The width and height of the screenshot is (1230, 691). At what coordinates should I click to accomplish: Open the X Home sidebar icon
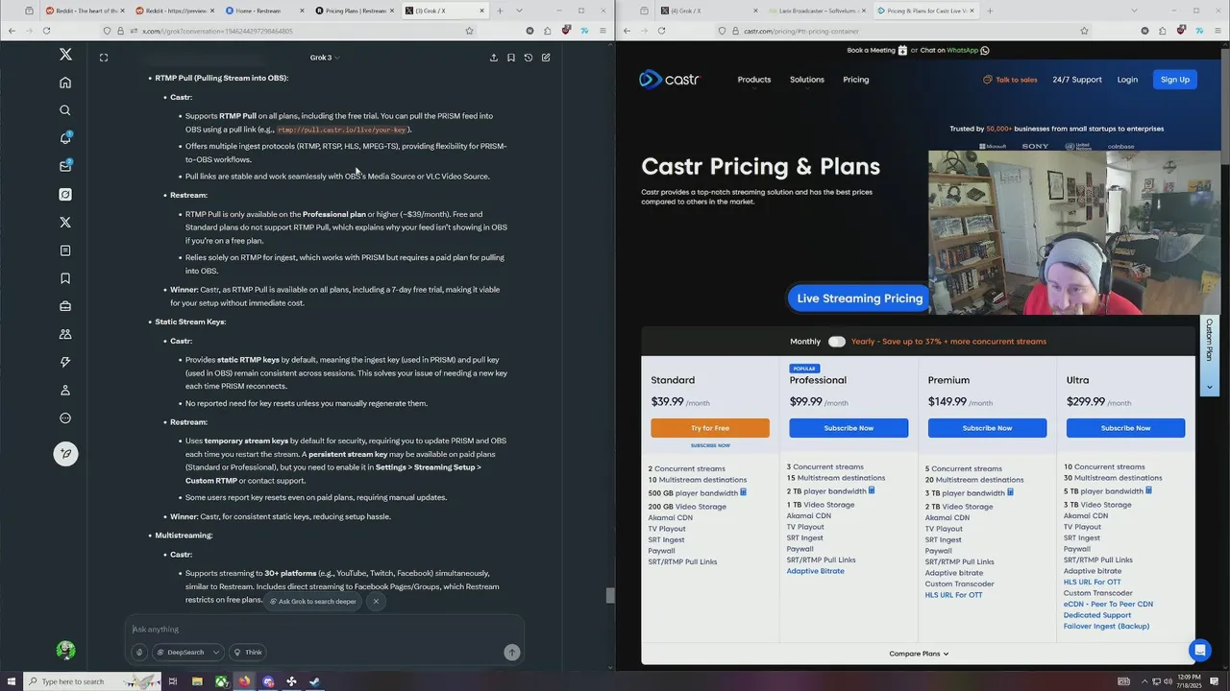pyautogui.click(x=65, y=83)
